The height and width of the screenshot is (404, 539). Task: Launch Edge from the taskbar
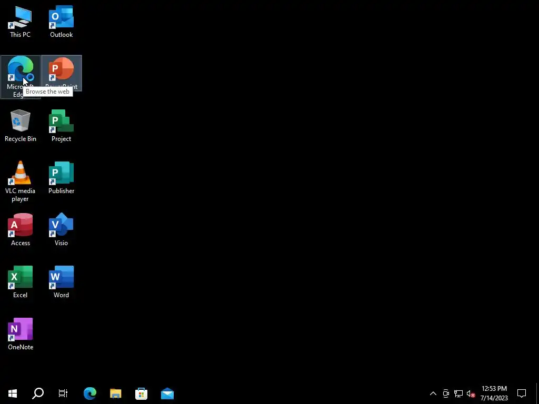click(90, 393)
